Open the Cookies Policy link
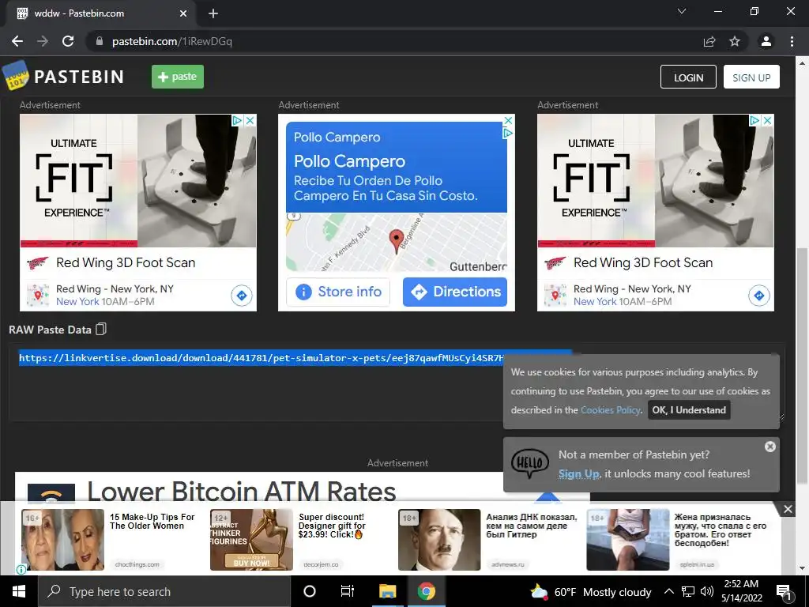Screen dimensions: 809x607 click(611, 410)
